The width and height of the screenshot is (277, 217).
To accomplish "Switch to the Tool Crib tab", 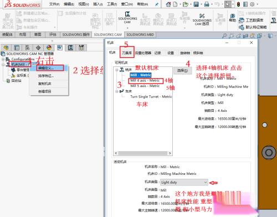I will 127,53.
